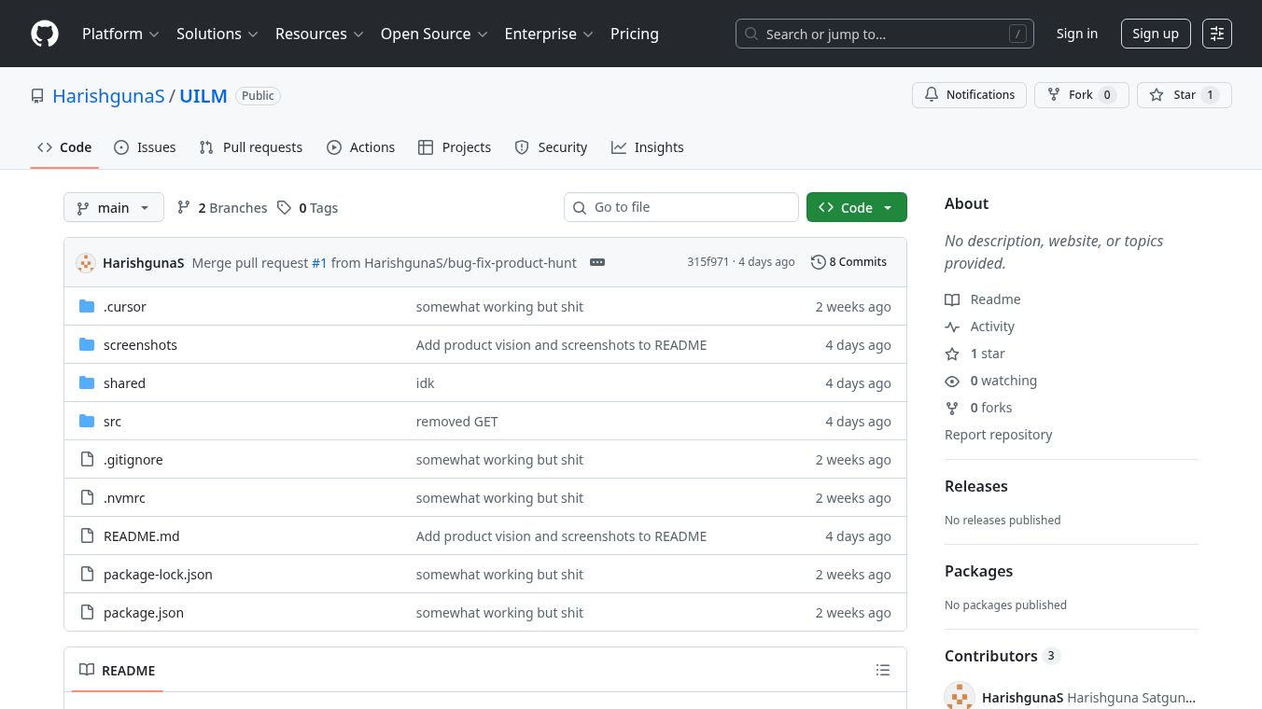Star the UILM repository
The image size is (1262, 709).
pos(1184,95)
